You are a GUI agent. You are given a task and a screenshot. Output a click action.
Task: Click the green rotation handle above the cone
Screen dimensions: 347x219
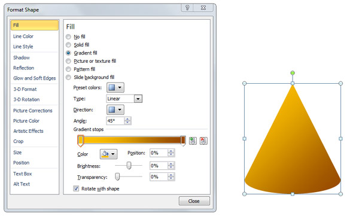(293, 73)
